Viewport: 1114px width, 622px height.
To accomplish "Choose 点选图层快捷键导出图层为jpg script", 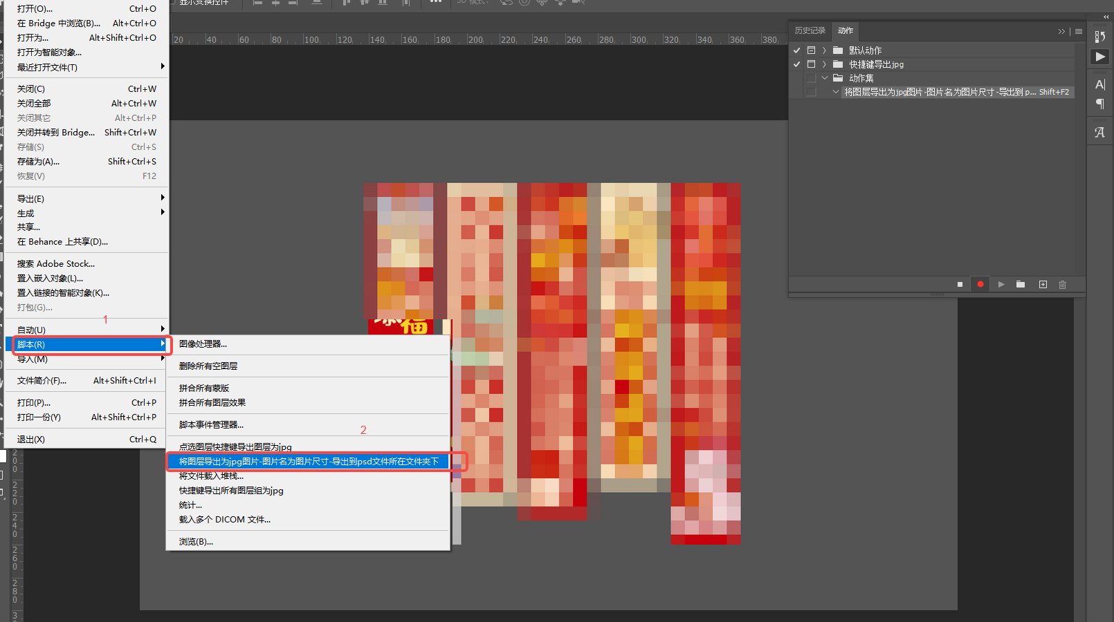I will 308,446.
